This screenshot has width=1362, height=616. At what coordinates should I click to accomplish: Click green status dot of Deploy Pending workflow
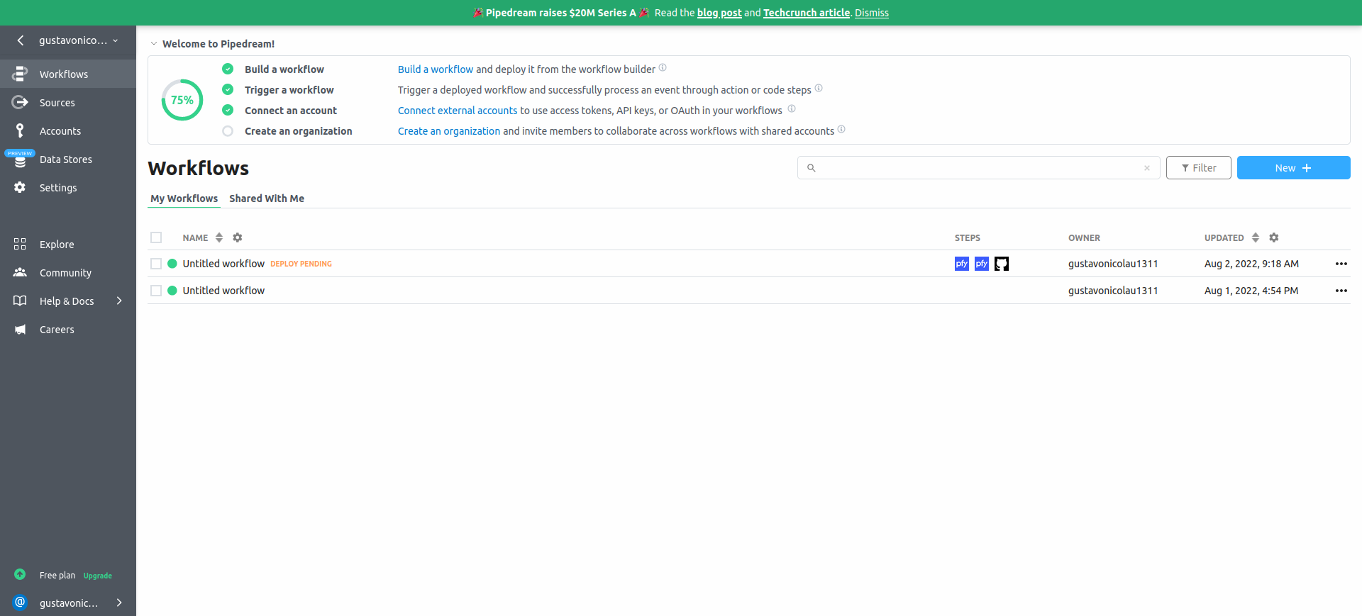pos(172,264)
